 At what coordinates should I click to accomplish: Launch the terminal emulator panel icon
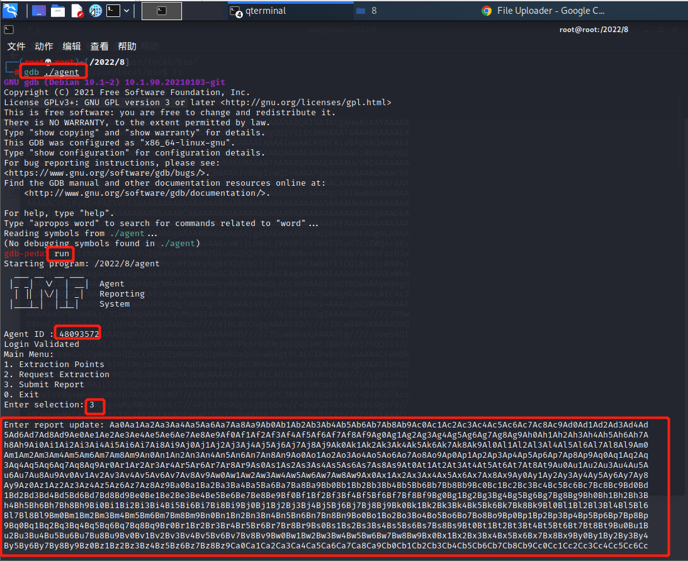(113, 11)
